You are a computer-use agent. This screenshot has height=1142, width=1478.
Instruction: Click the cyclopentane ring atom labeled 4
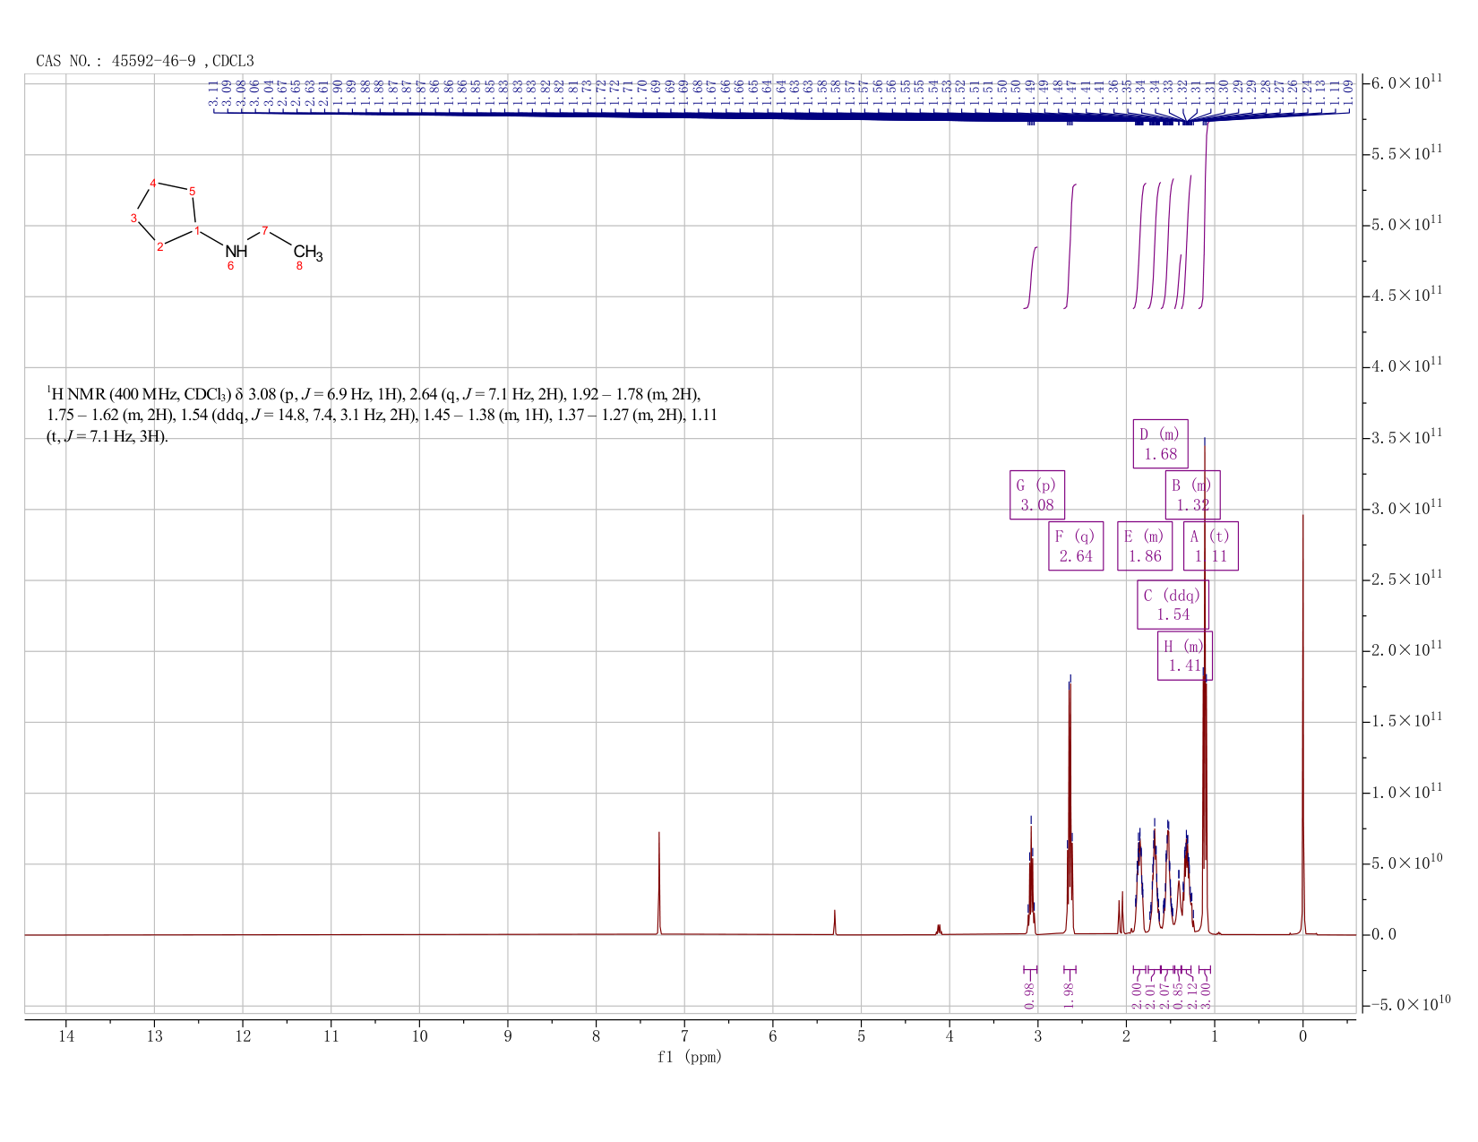pyautogui.click(x=153, y=184)
